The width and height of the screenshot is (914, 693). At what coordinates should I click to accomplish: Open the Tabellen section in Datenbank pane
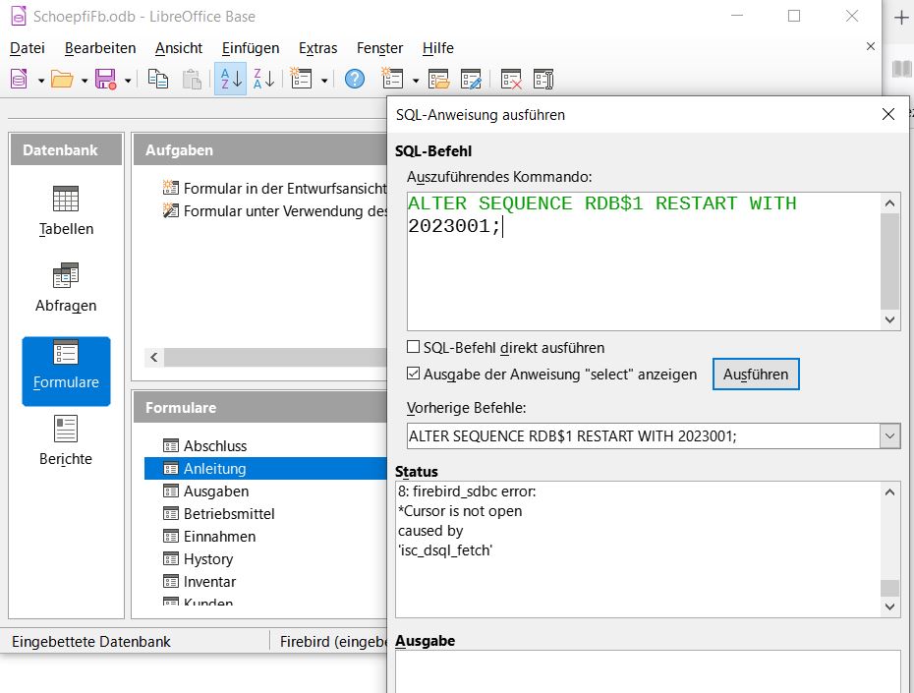point(66,211)
